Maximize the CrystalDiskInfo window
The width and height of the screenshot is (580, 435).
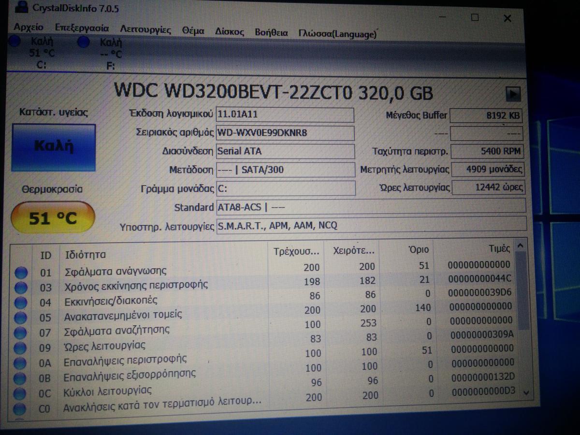tap(475, 17)
